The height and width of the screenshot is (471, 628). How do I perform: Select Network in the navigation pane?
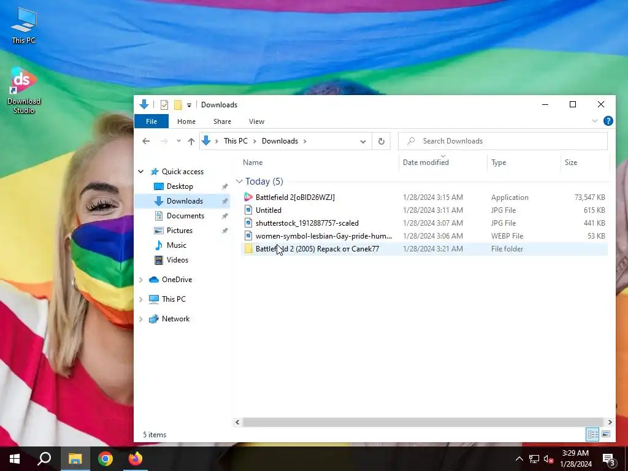click(x=175, y=319)
